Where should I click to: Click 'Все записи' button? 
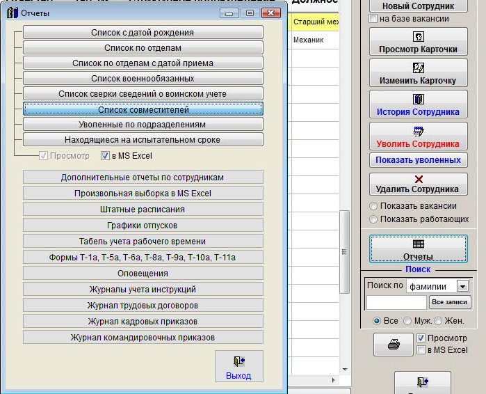tap(449, 302)
